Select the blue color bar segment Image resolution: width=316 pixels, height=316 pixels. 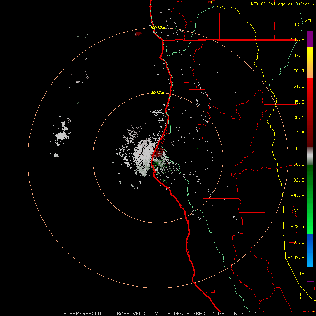[310, 250]
